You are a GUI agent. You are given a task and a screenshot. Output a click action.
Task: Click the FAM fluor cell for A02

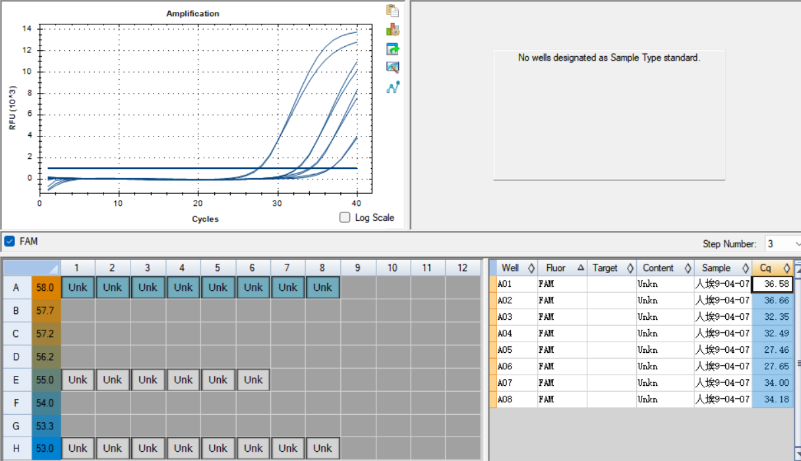[562, 301]
